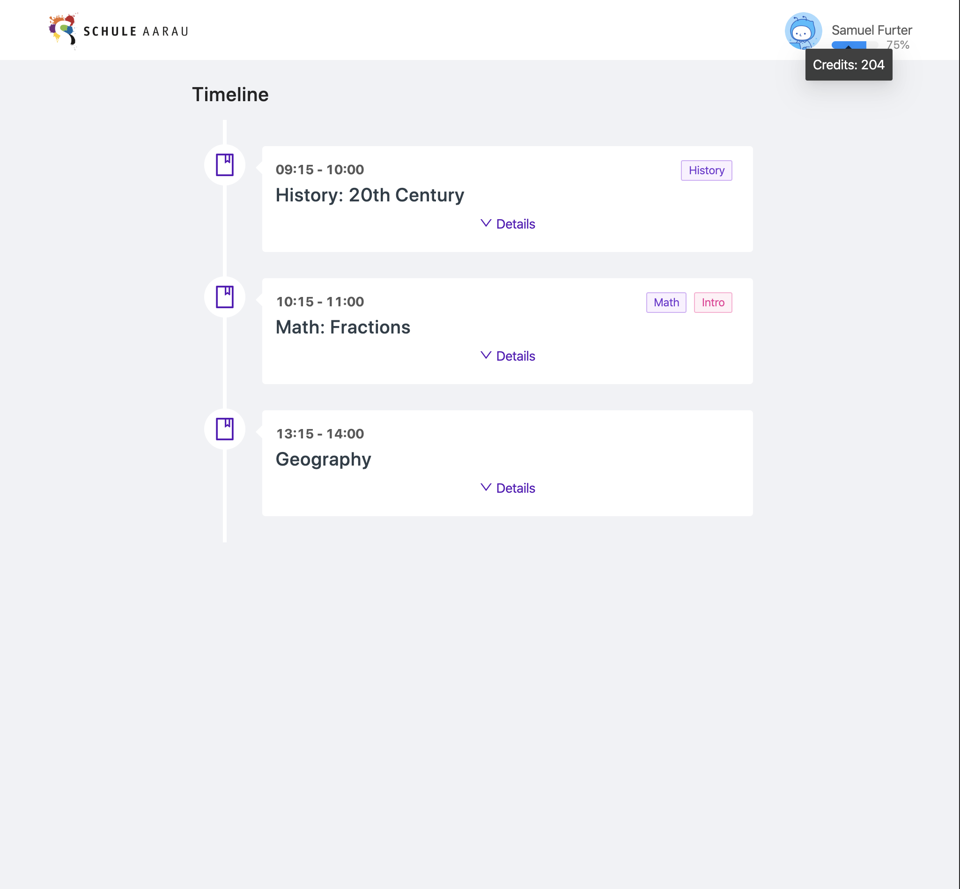Click chevron next to Math Details
The width and height of the screenshot is (960, 889).
click(x=486, y=356)
